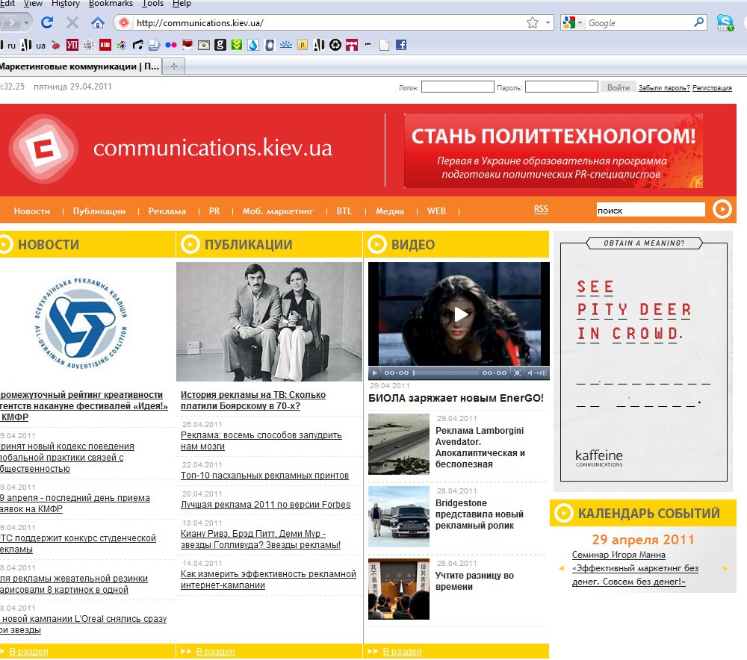This screenshot has width=747, height=660.
Task: Show next calendar event with right arrow
Action: [725, 569]
